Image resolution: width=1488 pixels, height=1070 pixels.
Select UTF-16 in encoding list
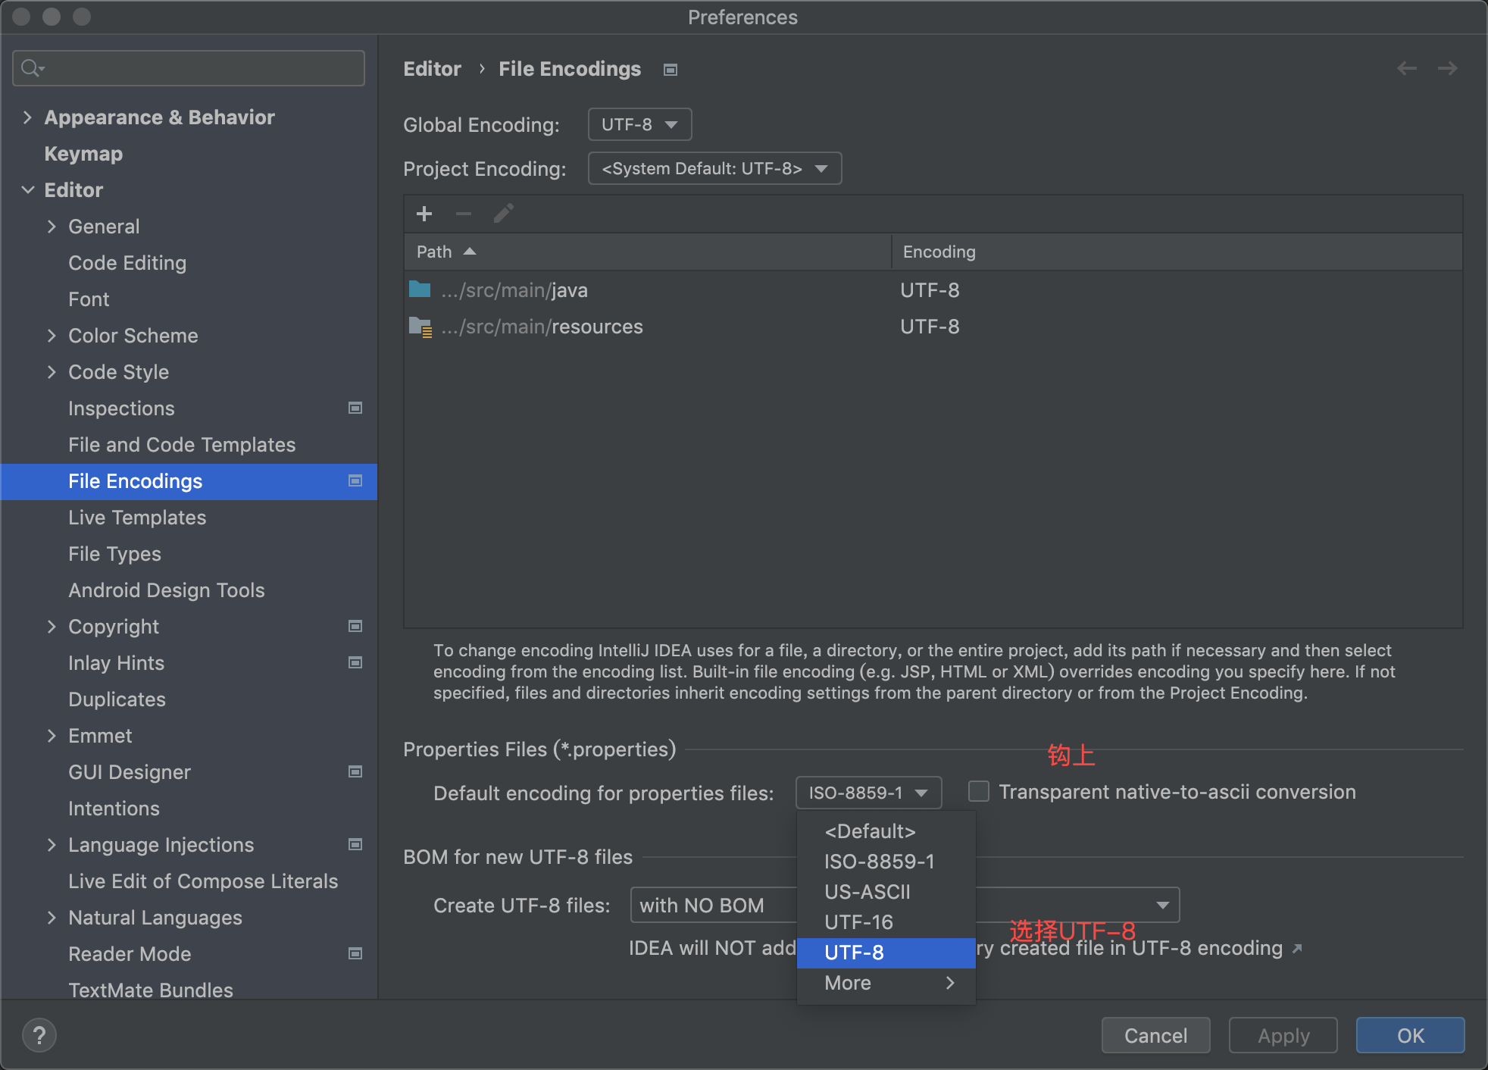(x=886, y=922)
